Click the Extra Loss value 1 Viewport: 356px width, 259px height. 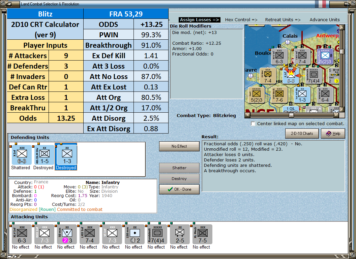[66, 98]
